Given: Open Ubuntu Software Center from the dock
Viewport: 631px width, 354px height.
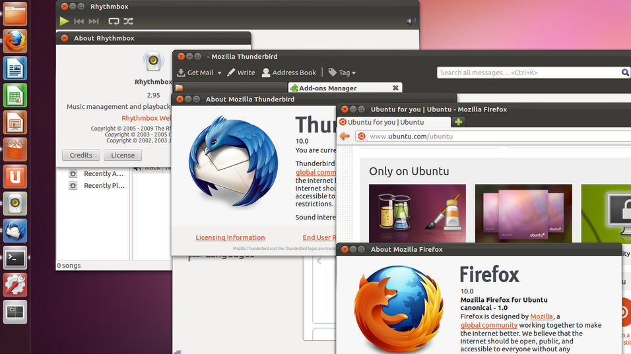Looking at the screenshot, I should pos(15,150).
